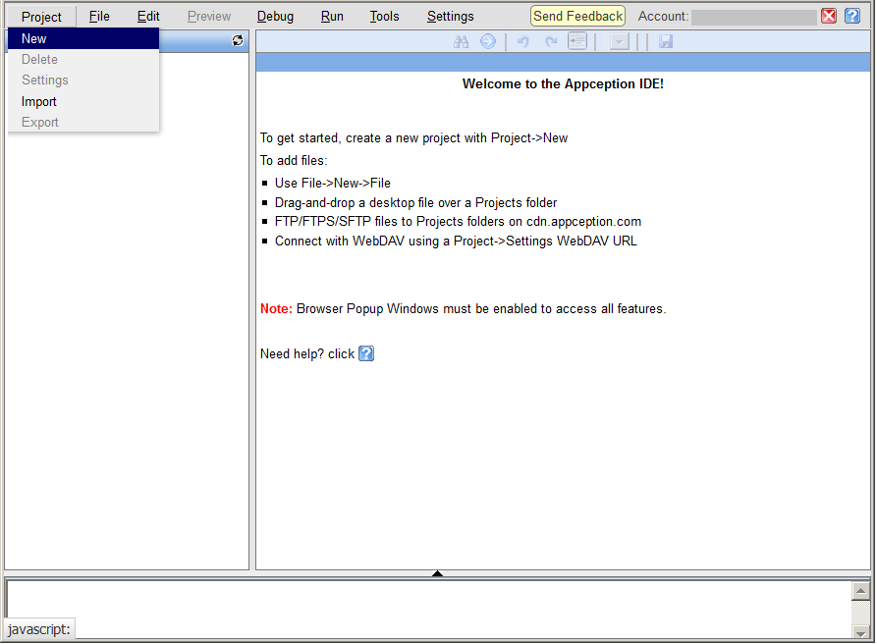Click the console scrollbar up arrow
The image size is (877, 644).
tap(860, 590)
